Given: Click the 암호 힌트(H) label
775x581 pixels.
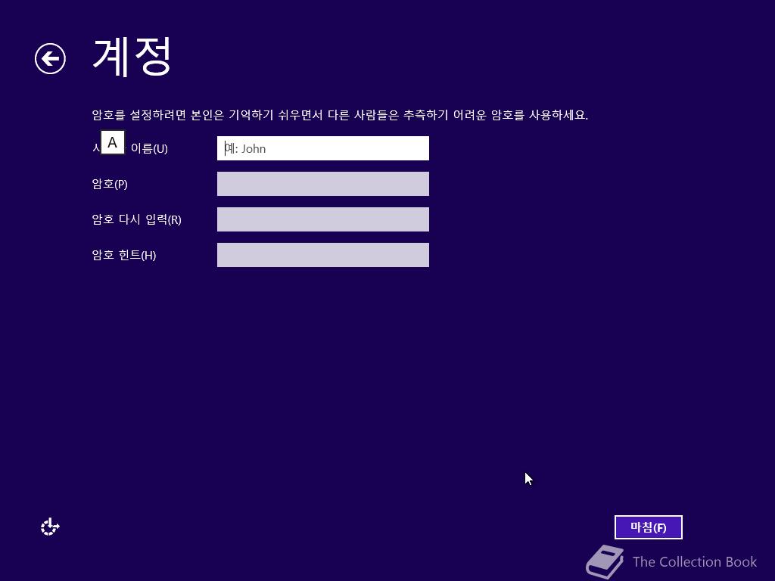Looking at the screenshot, I should coord(124,255).
